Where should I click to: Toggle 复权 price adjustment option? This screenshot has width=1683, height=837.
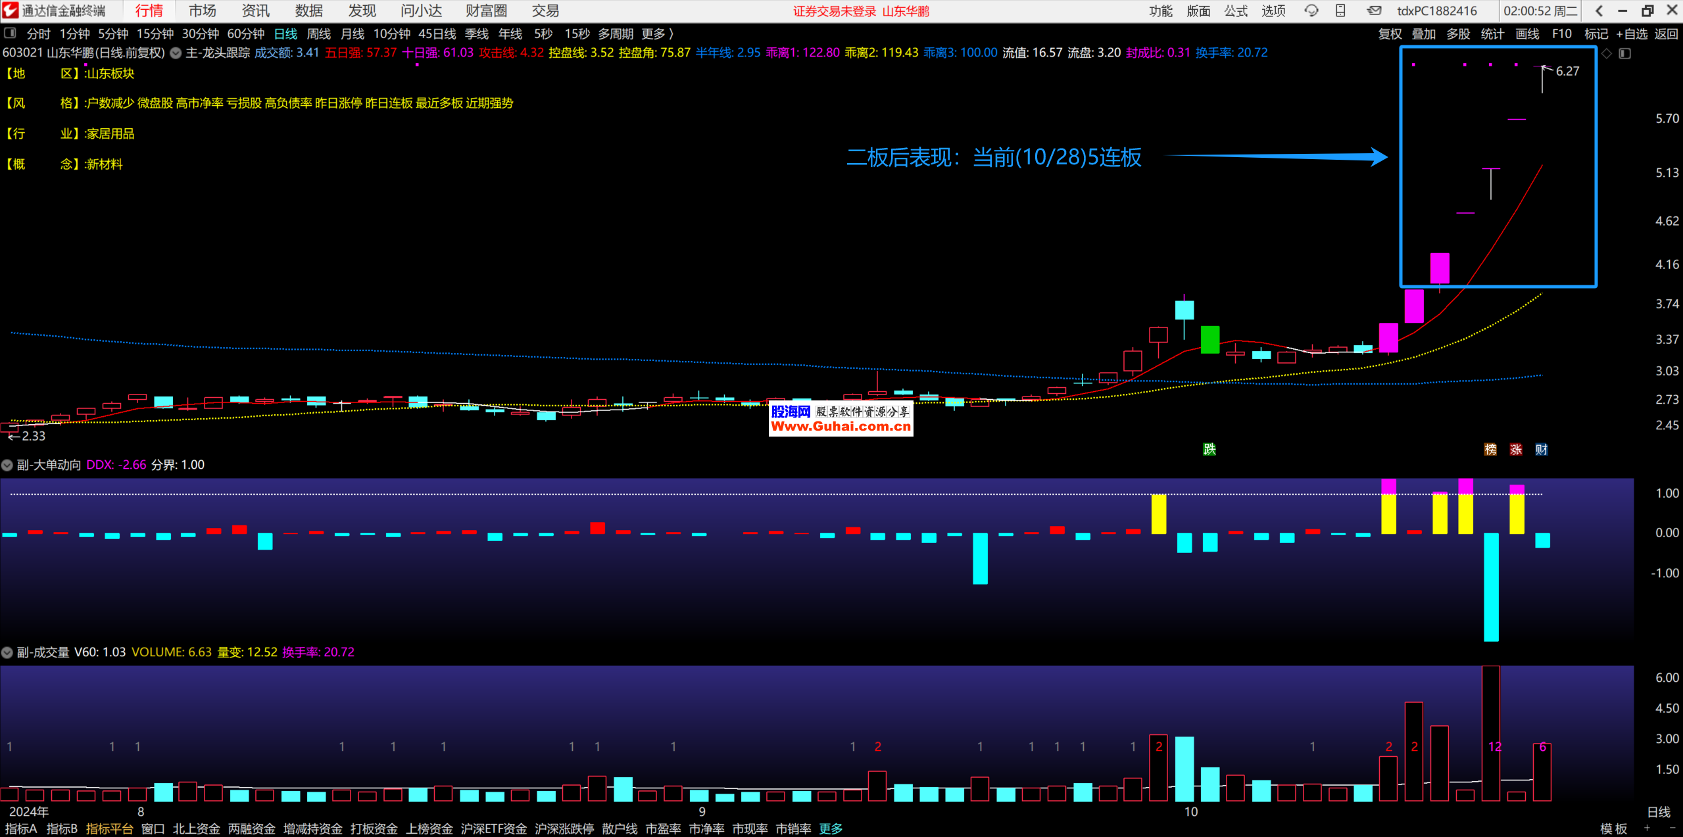(1390, 34)
